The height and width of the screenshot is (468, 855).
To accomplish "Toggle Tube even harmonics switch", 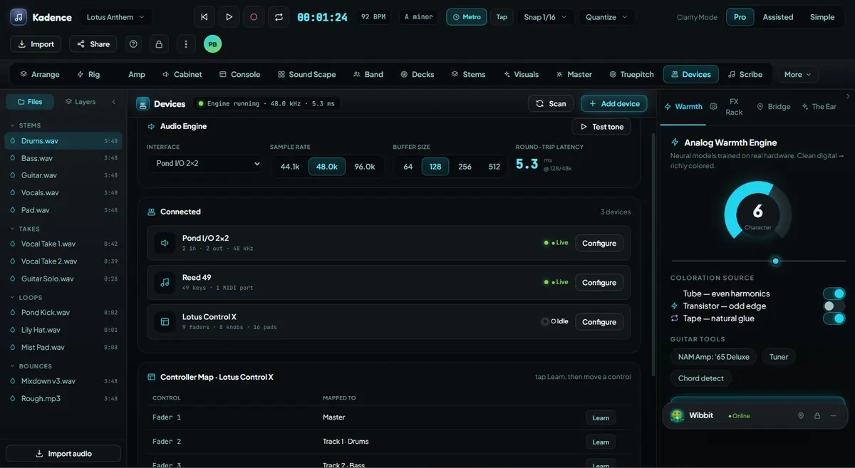I will pyautogui.click(x=834, y=293).
